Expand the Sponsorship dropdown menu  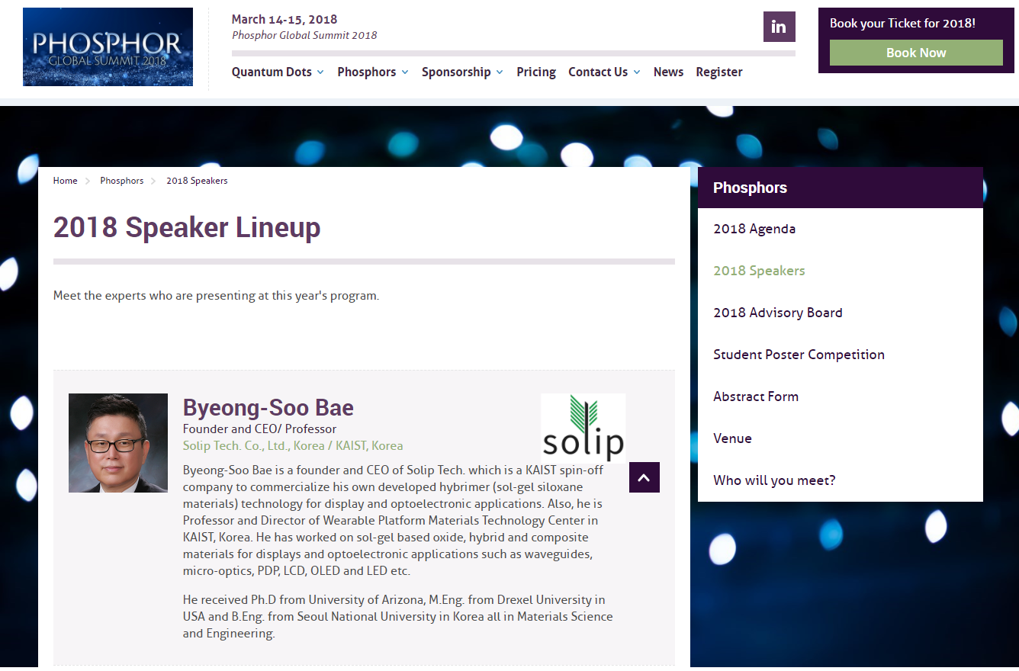(462, 72)
